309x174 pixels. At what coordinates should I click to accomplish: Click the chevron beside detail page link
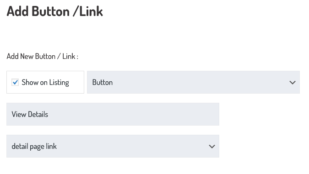click(x=212, y=147)
